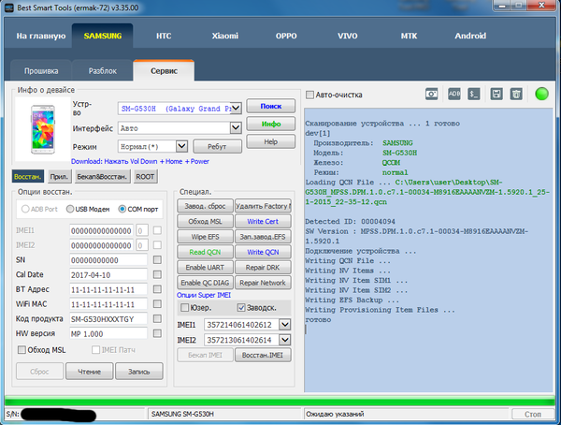Screen dimensions: 561x425
Task: Click the green status indicator circle
Action: coord(541,94)
